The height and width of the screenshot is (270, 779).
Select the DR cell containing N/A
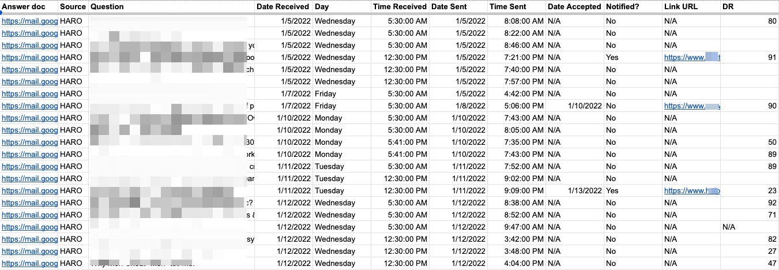click(x=729, y=227)
